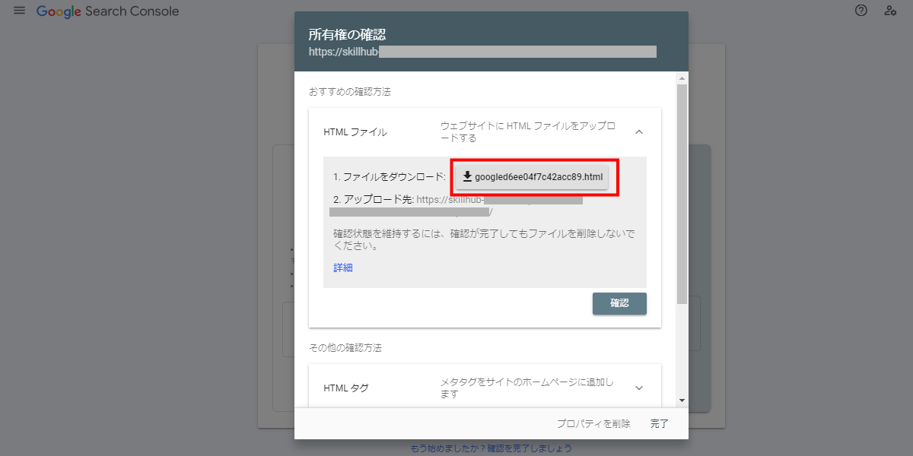Expand the HTML タグ section chevron
Image resolution: width=913 pixels, height=456 pixels.
639,388
